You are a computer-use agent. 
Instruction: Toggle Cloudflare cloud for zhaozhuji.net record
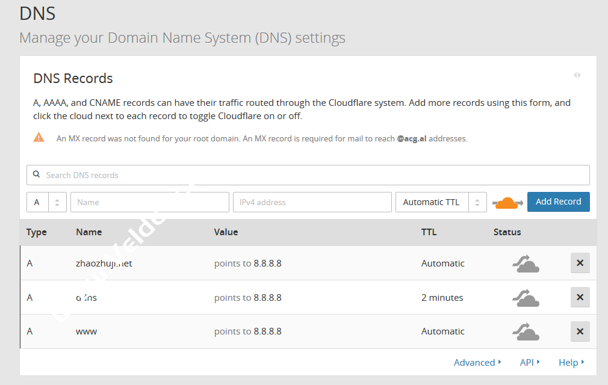click(525, 263)
